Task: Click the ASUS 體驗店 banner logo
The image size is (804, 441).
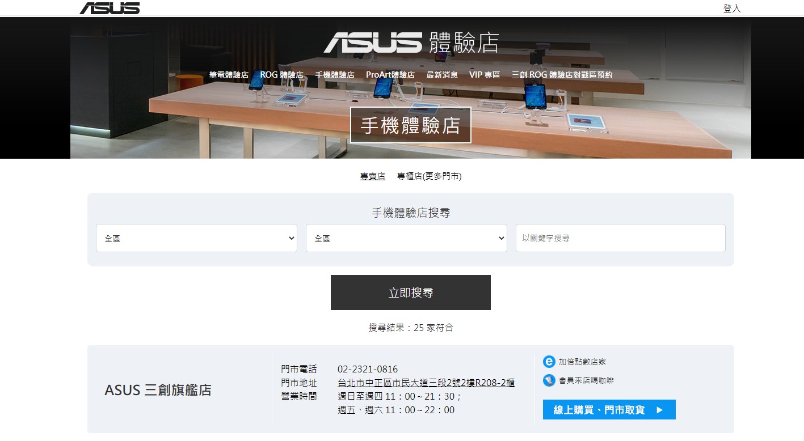Action: click(x=411, y=43)
